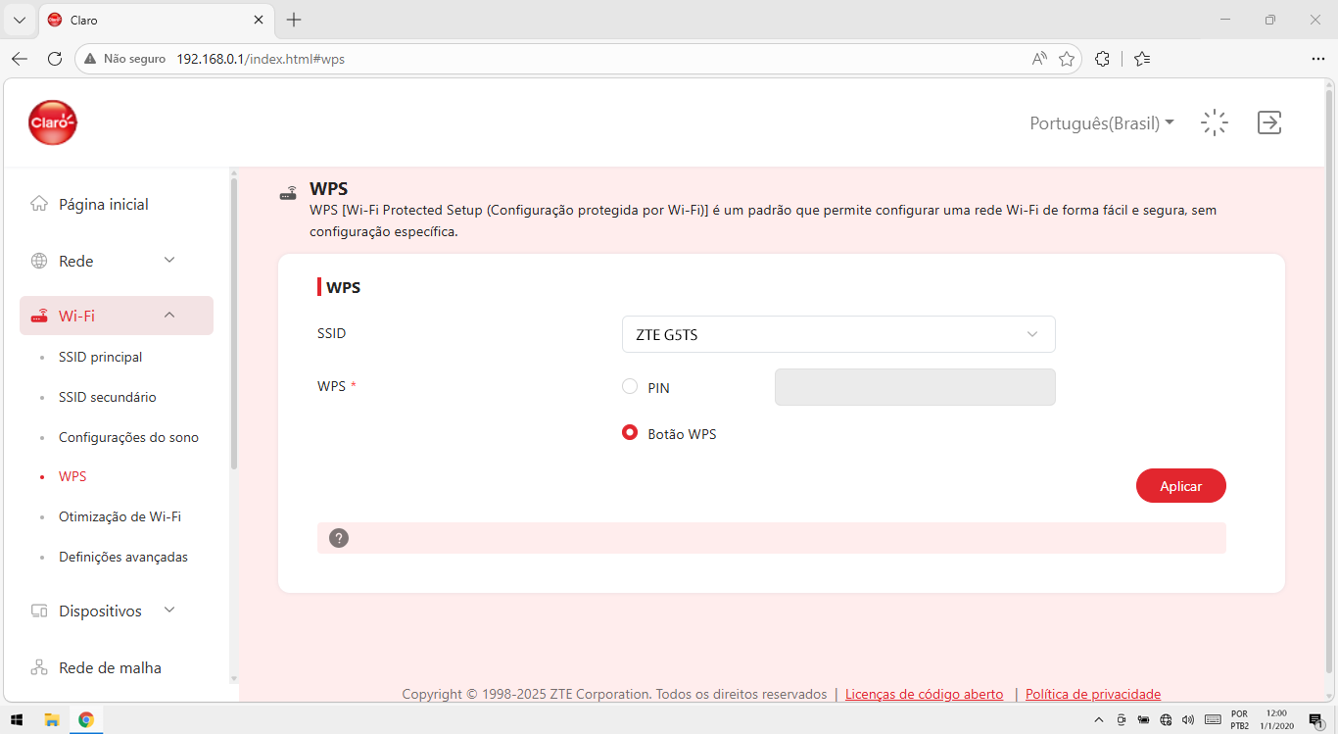Open the SSID dropdown showing ZTE G5TS
The width and height of the screenshot is (1338, 734).
coord(838,334)
